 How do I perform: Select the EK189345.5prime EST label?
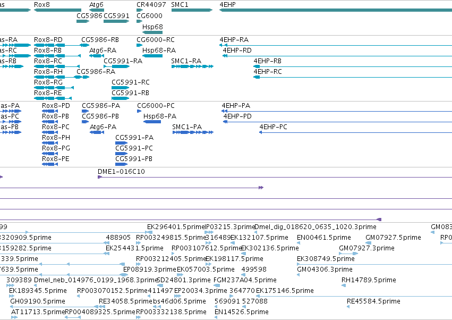tap(38, 291)
